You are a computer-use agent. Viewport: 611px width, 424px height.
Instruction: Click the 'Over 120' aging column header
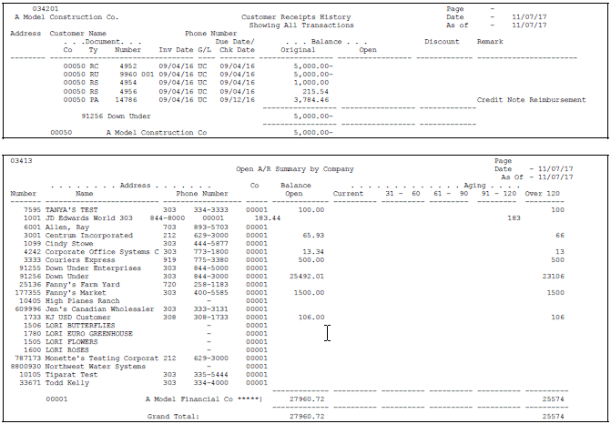pyautogui.click(x=543, y=194)
